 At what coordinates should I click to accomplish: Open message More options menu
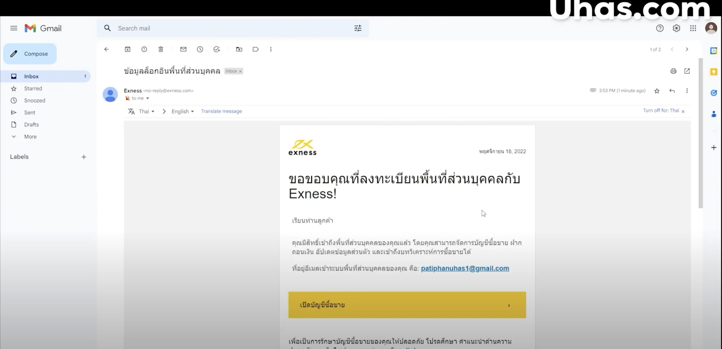click(x=687, y=91)
